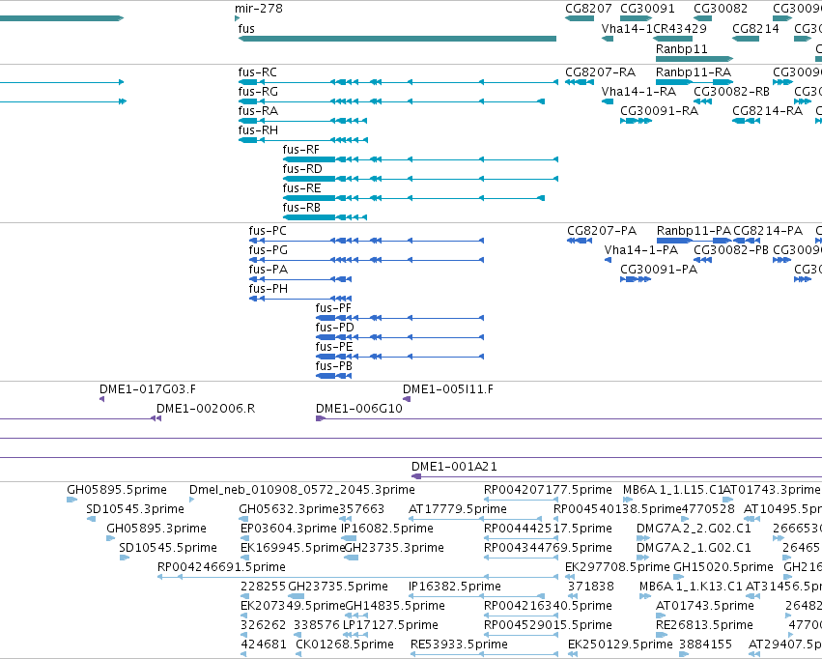Click the AT01743.5prime EST label
Viewport: 822px width, 659px height.
pos(705,606)
